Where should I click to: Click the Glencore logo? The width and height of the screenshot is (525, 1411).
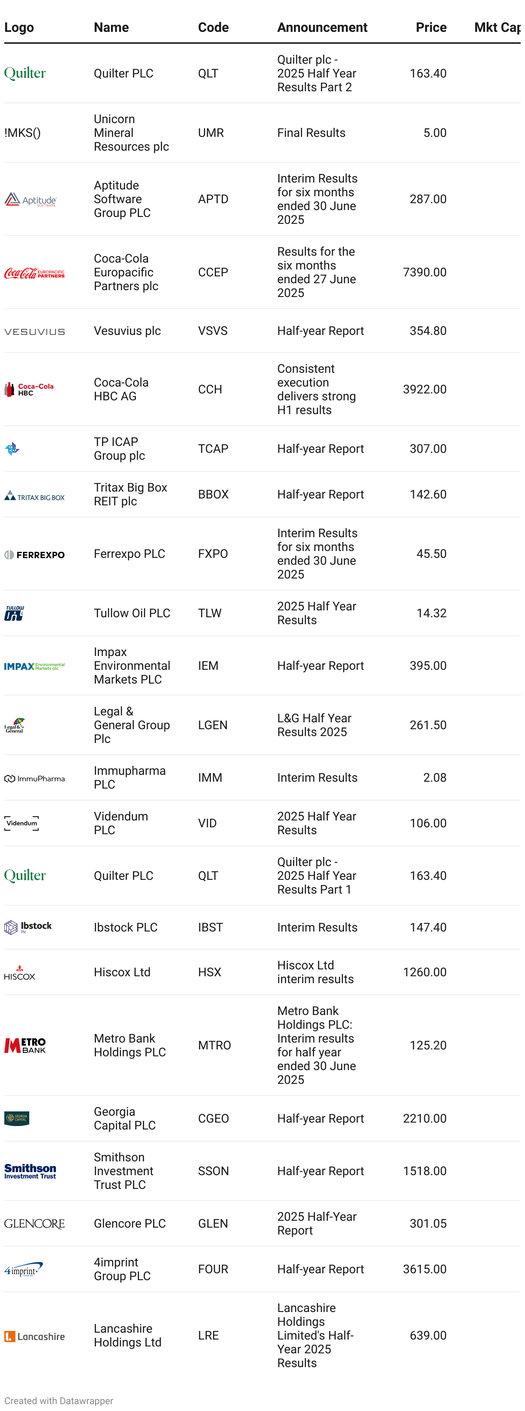[34, 1224]
